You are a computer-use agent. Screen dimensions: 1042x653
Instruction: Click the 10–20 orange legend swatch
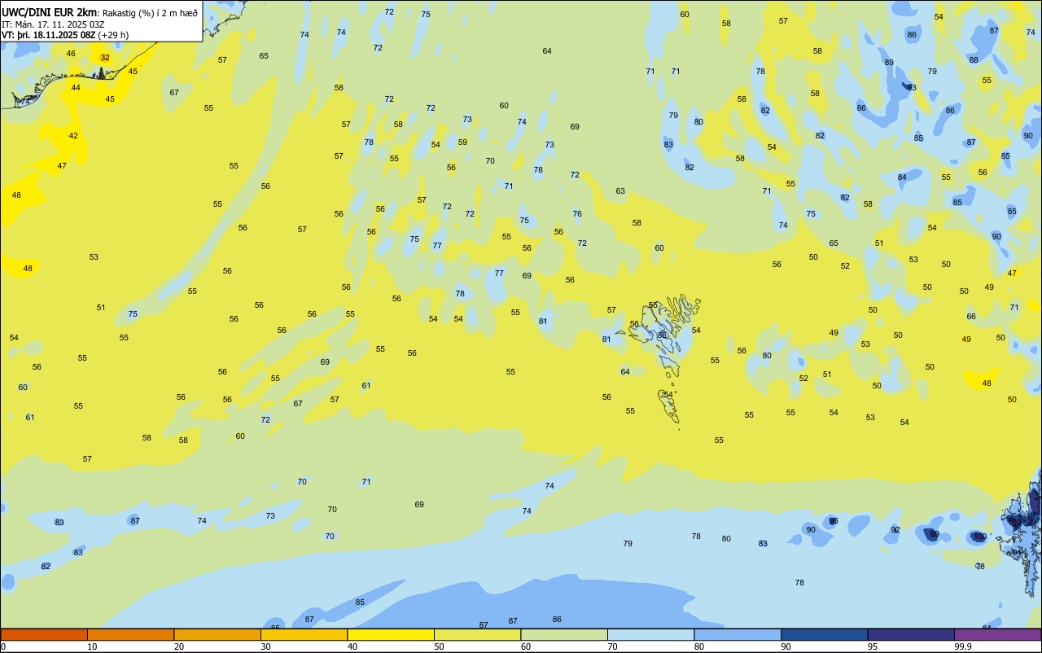click(x=131, y=634)
